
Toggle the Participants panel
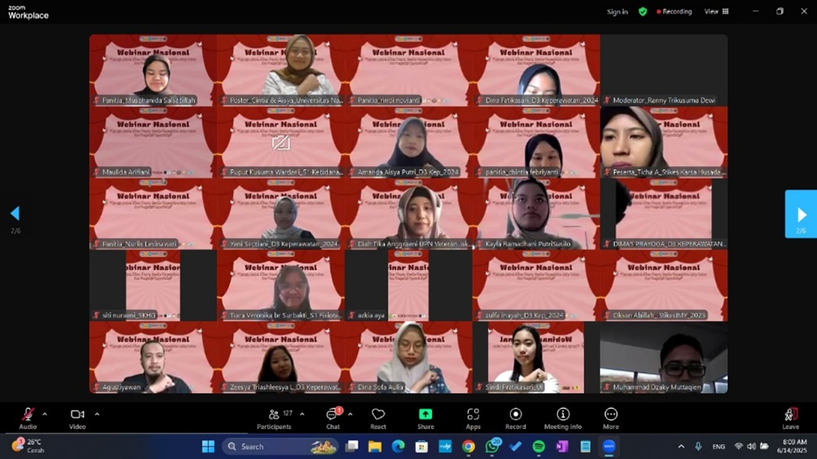[x=274, y=415]
